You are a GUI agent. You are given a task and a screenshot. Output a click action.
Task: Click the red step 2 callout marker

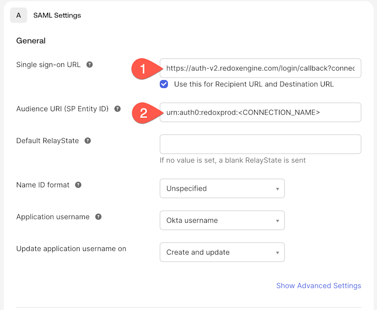pos(144,113)
